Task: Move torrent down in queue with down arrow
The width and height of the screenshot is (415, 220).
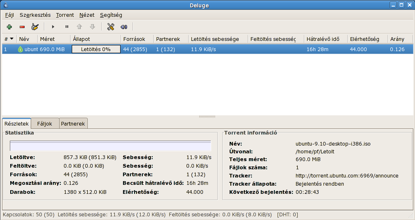Action: tap(92, 27)
